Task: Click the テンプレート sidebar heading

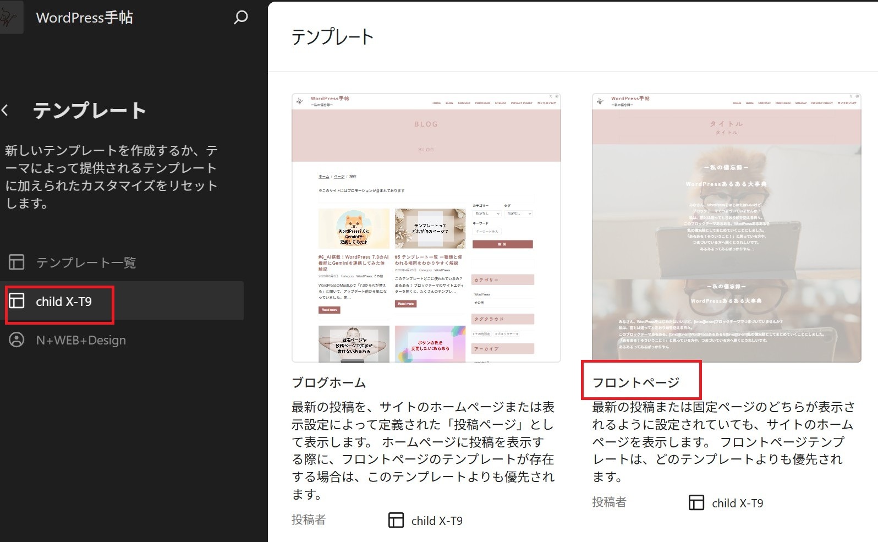Action: click(x=90, y=111)
